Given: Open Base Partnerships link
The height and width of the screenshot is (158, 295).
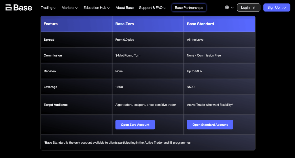Looking at the screenshot, I should (x=189, y=8).
